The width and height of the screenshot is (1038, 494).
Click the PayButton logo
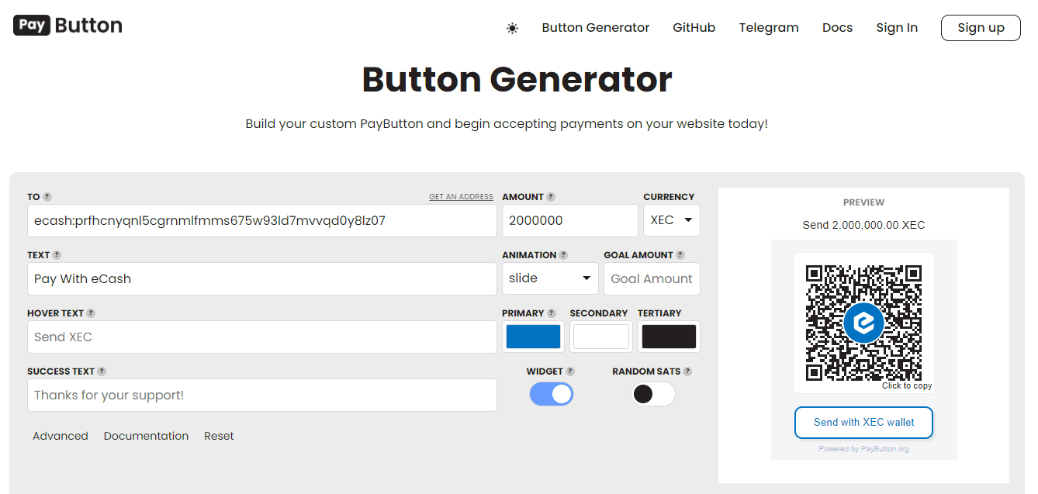click(67, 26)
